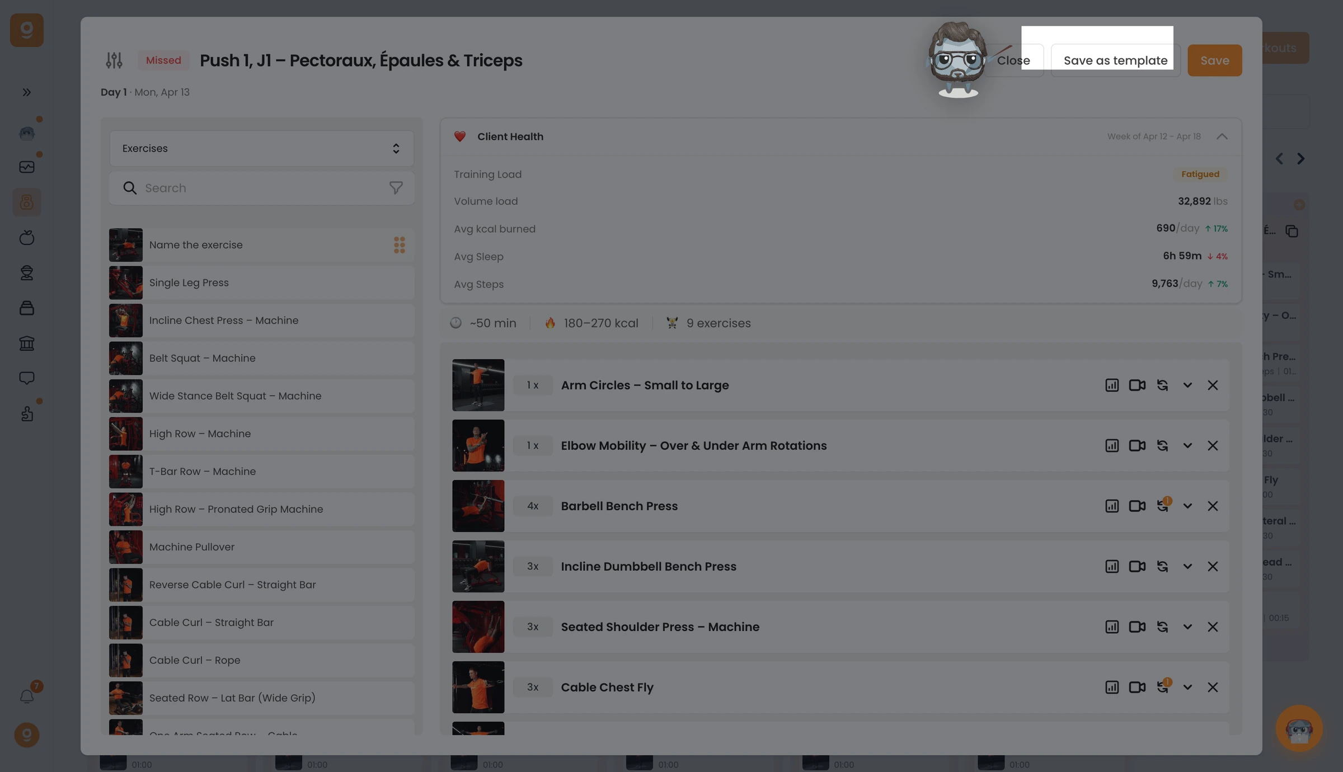
Task: Remove Incline Dumbbell Bench Press exercise
Action: 1213,567
